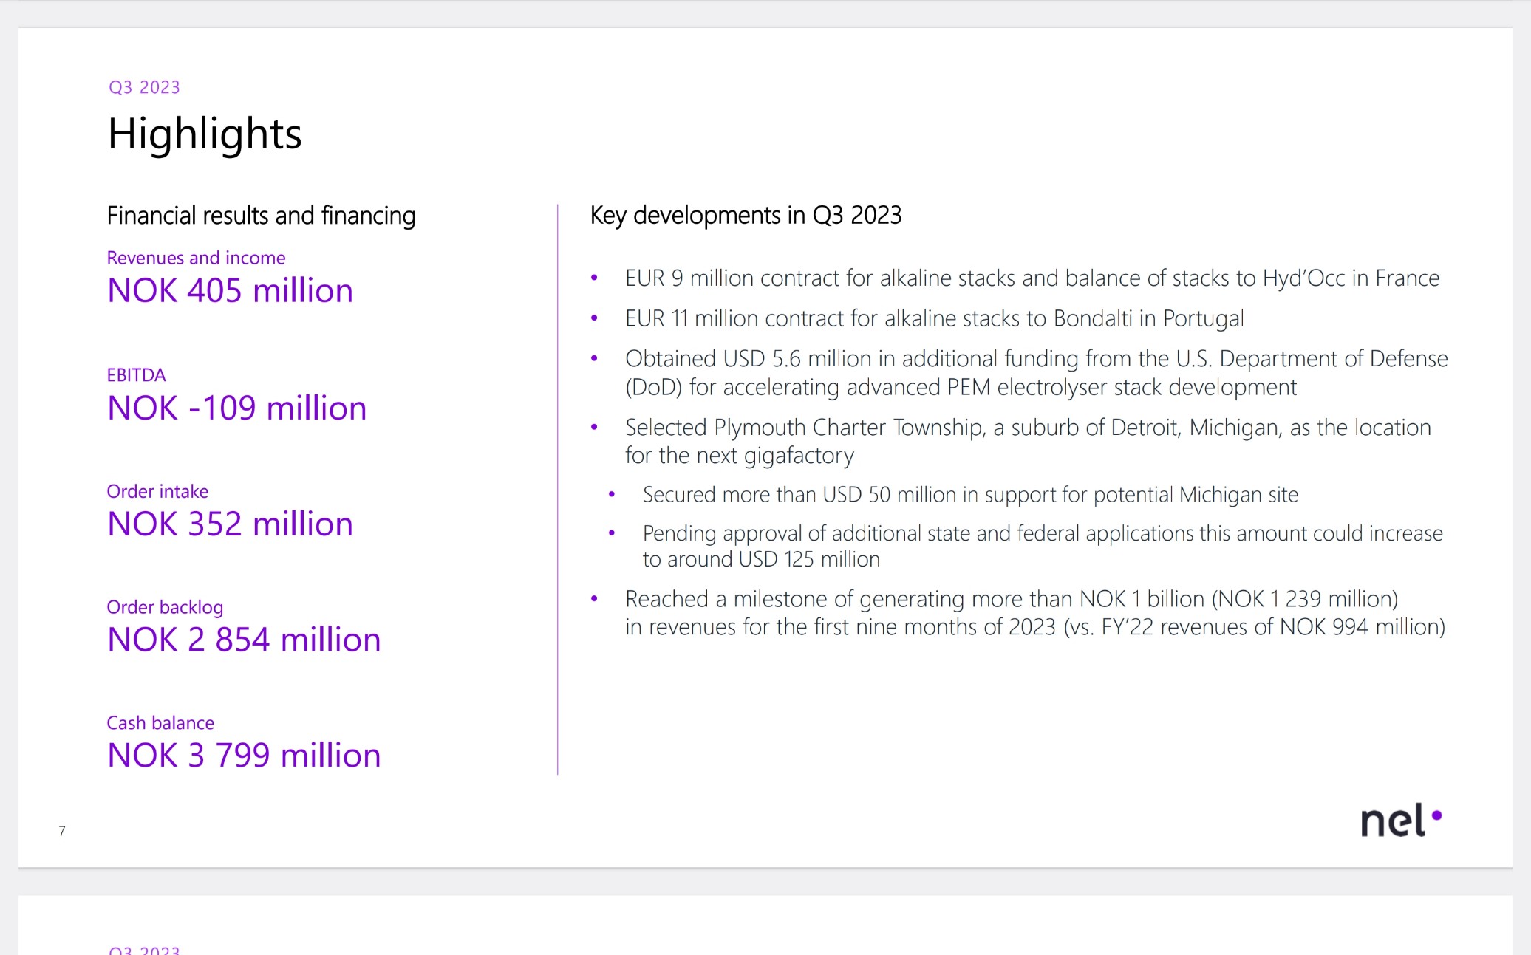Click the Hyd'Occ in France contract bullet
The height and width of the screenshot is (955, 1531).
click(1032, 278)
